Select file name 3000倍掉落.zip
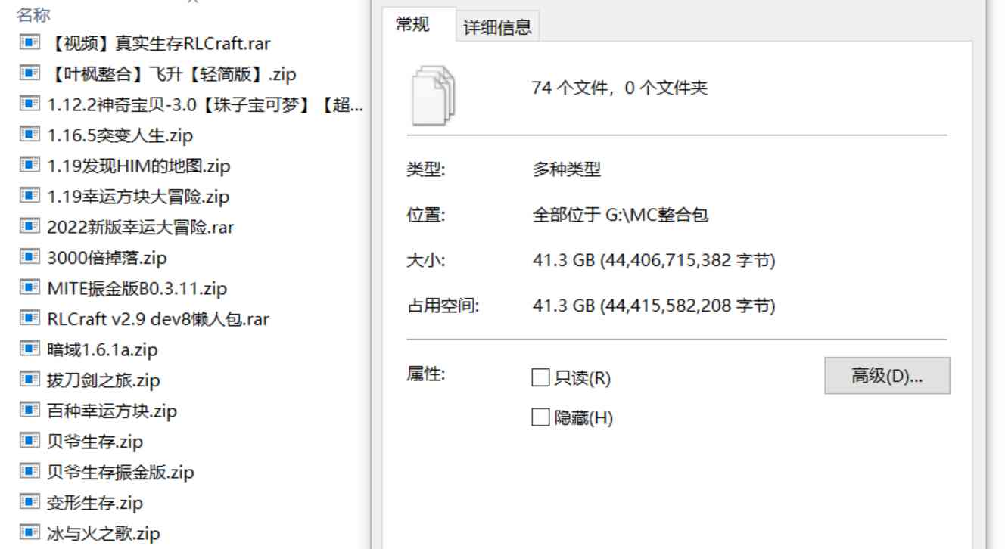Image resolution: width=1005 pixels, height=549 pixels. pos(107,258)
